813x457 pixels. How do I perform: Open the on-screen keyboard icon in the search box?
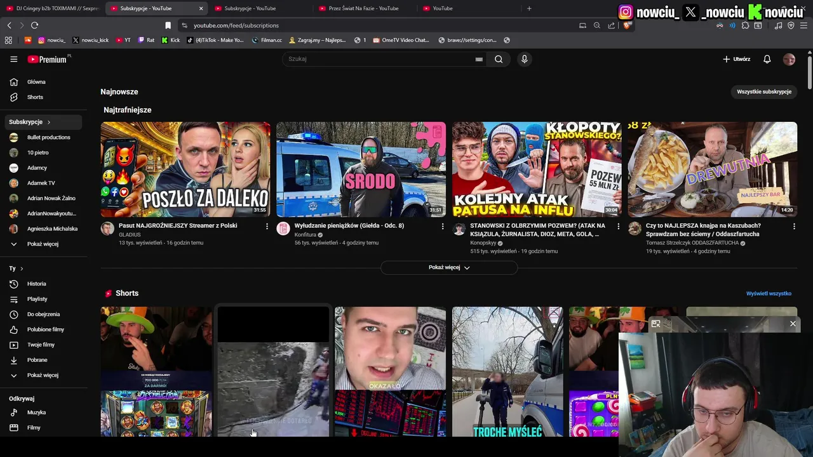click(x=479, y=59)
